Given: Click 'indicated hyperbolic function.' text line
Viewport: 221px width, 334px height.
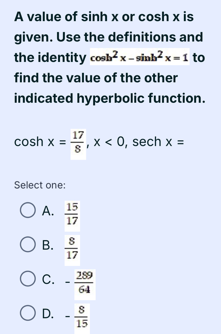Looking at the screenshot, I should [110, 98].
